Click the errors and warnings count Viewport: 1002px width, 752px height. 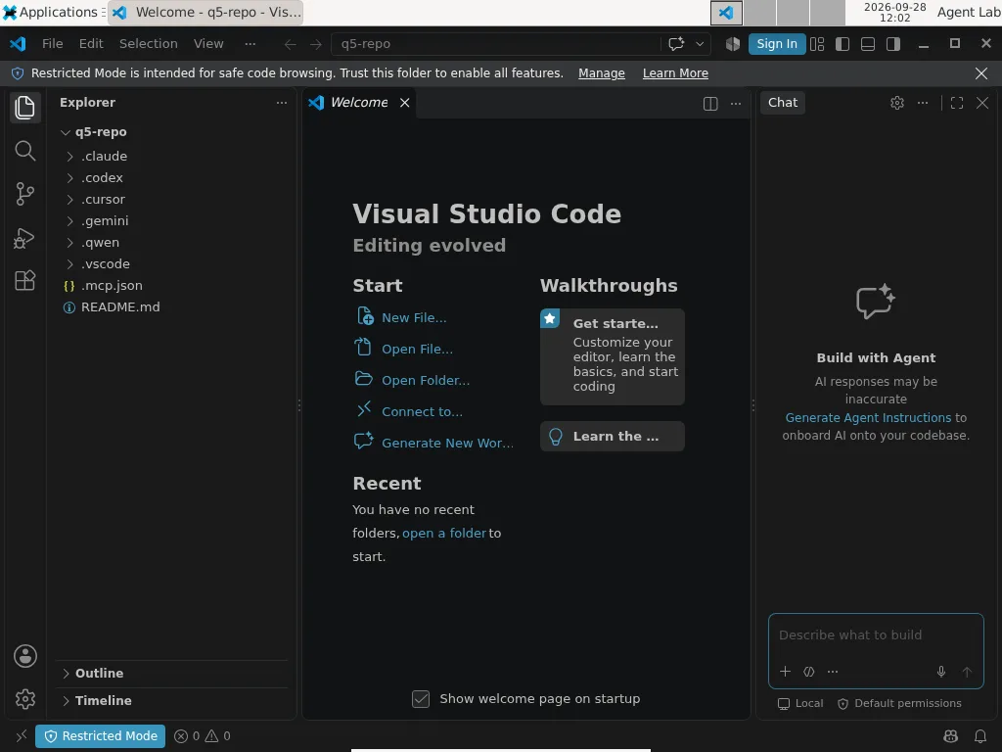[x=202, y=736]
